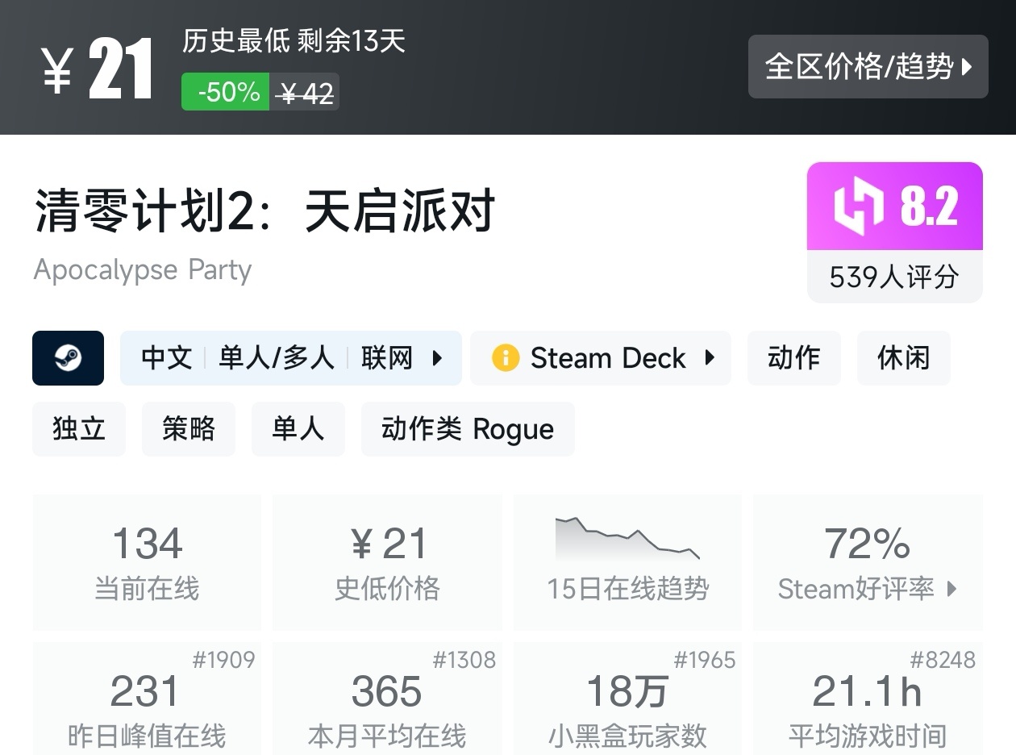Tap 539人评分 rating count
The width and height of the screenshot is (1016, 755).
click(894, 277)
